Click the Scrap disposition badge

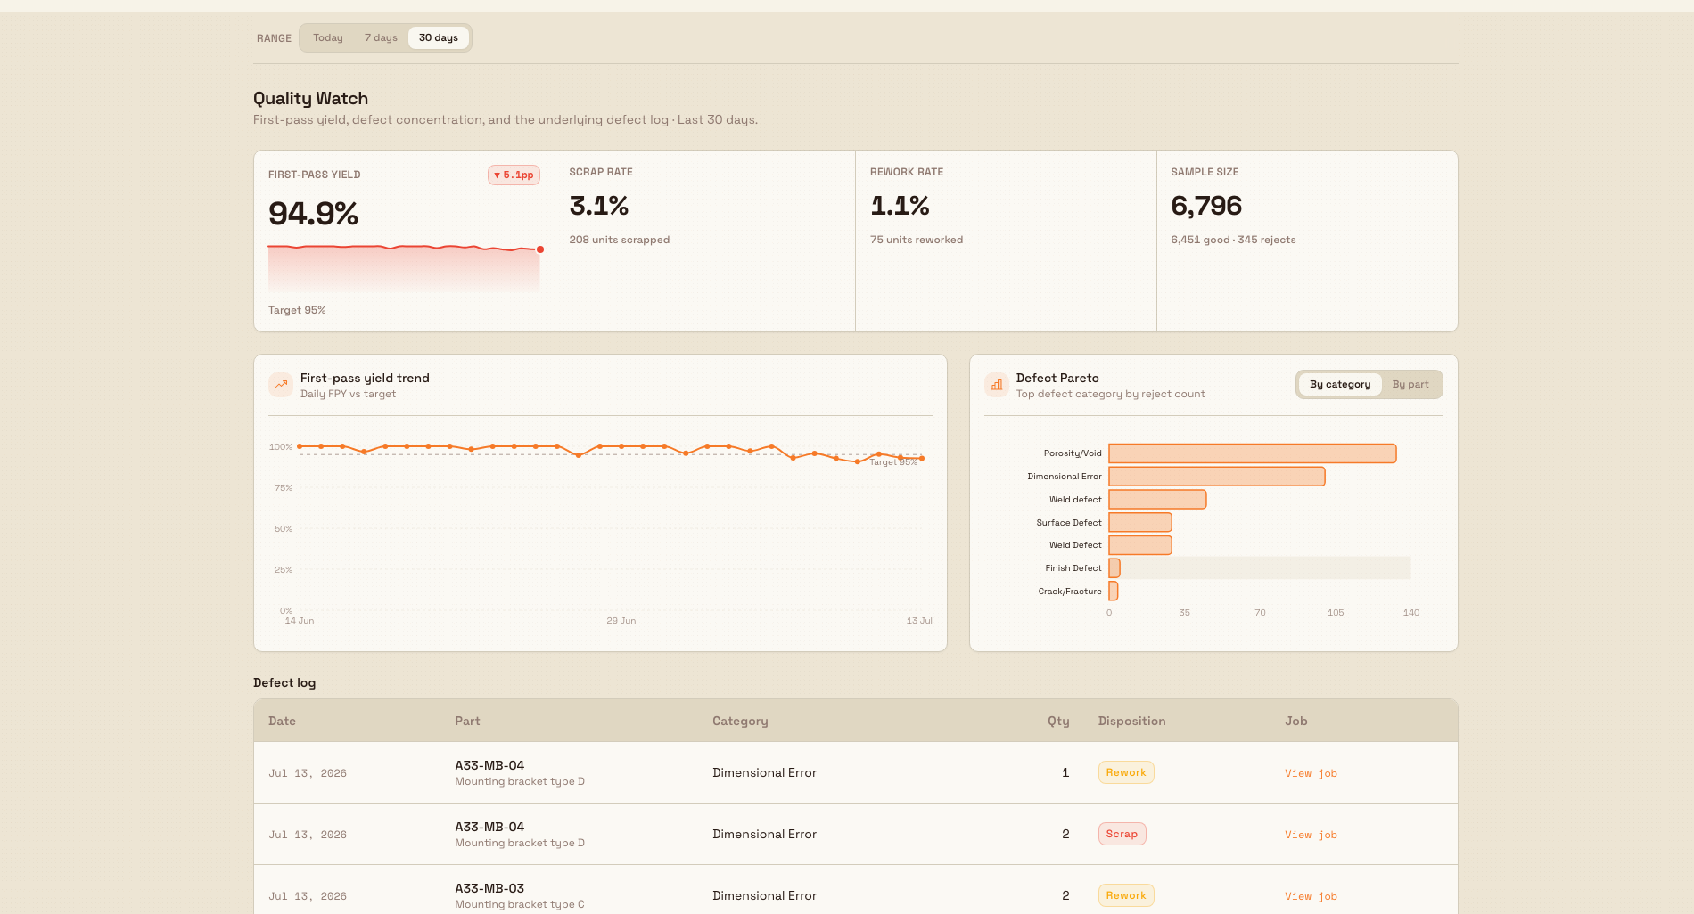[x=1122, y=834]
